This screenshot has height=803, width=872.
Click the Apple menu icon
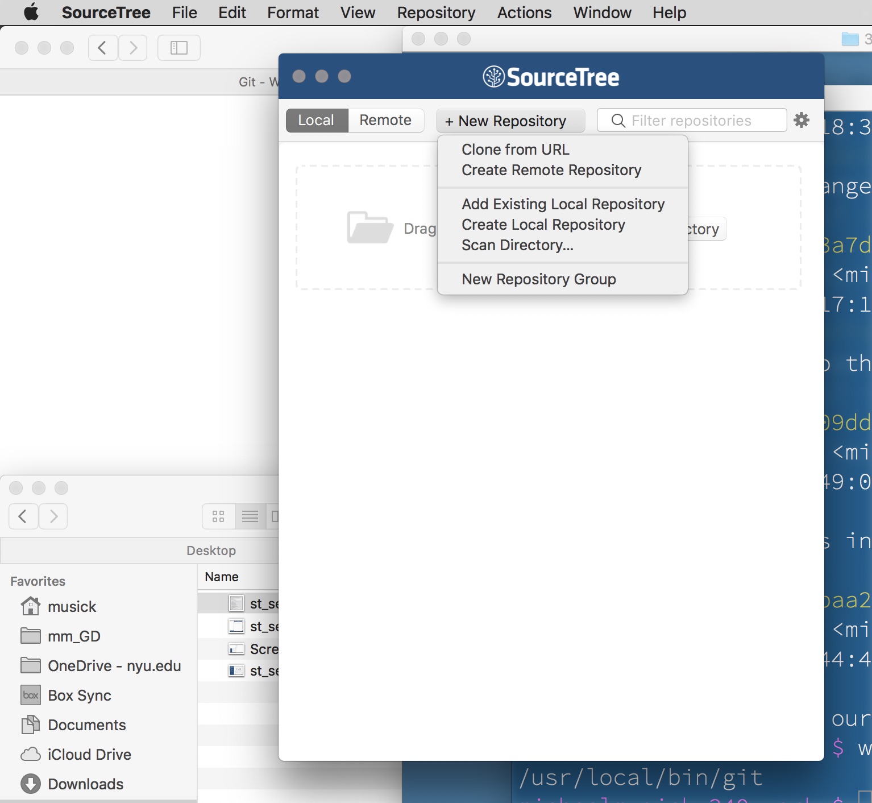[x=31, y=12]
